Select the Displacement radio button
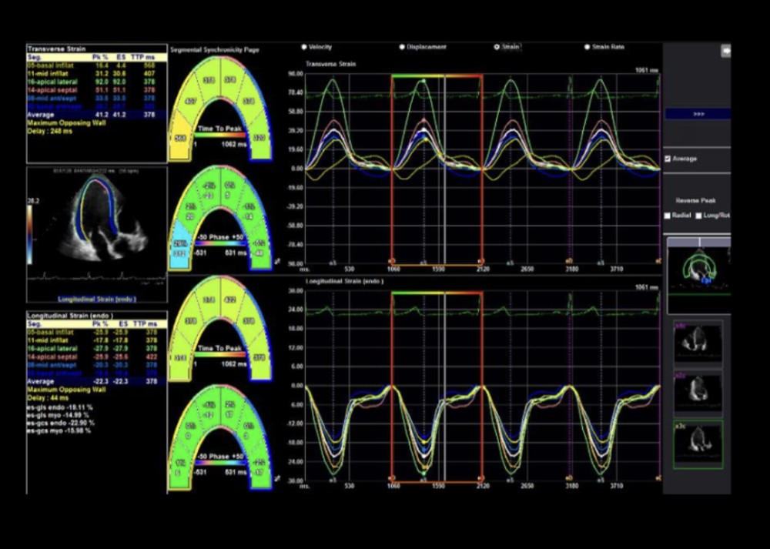Screen dimensions: 770x549 tap(401, 47)
